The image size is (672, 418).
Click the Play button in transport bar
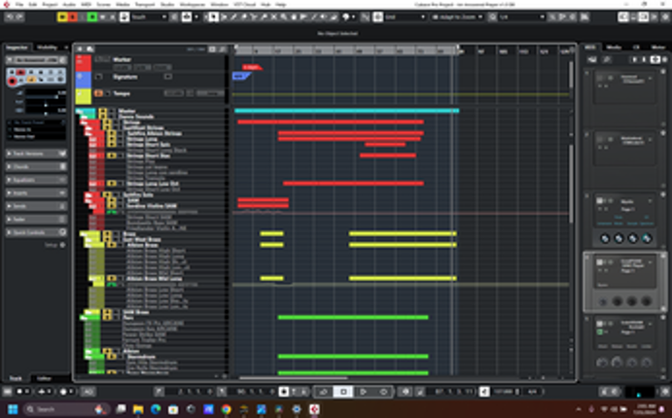pos(363,392)
